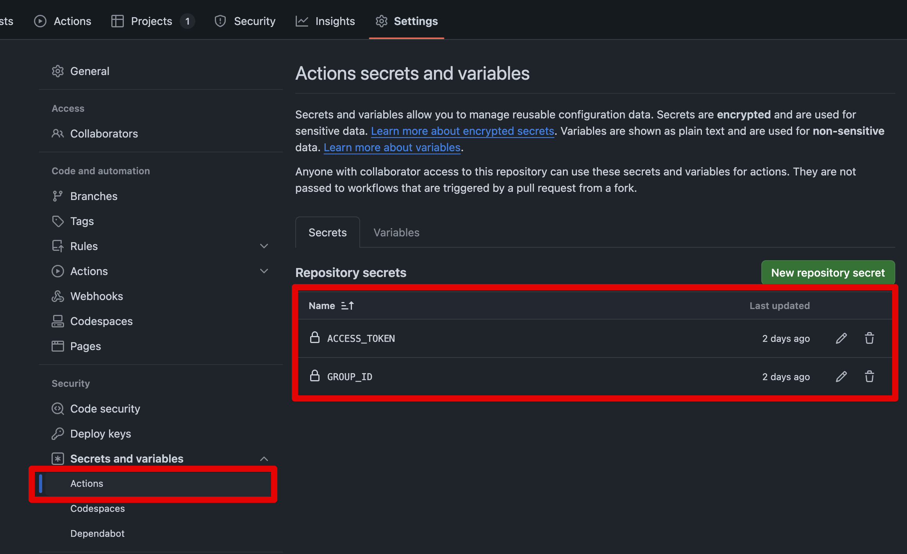The width and height of the screenshot is (907, 554).
Task: Open Learn more about encrypted secrets link
Action: 462,131
